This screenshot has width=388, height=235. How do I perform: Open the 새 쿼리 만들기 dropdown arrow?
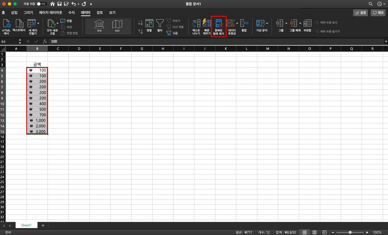[x=38, y=23]
